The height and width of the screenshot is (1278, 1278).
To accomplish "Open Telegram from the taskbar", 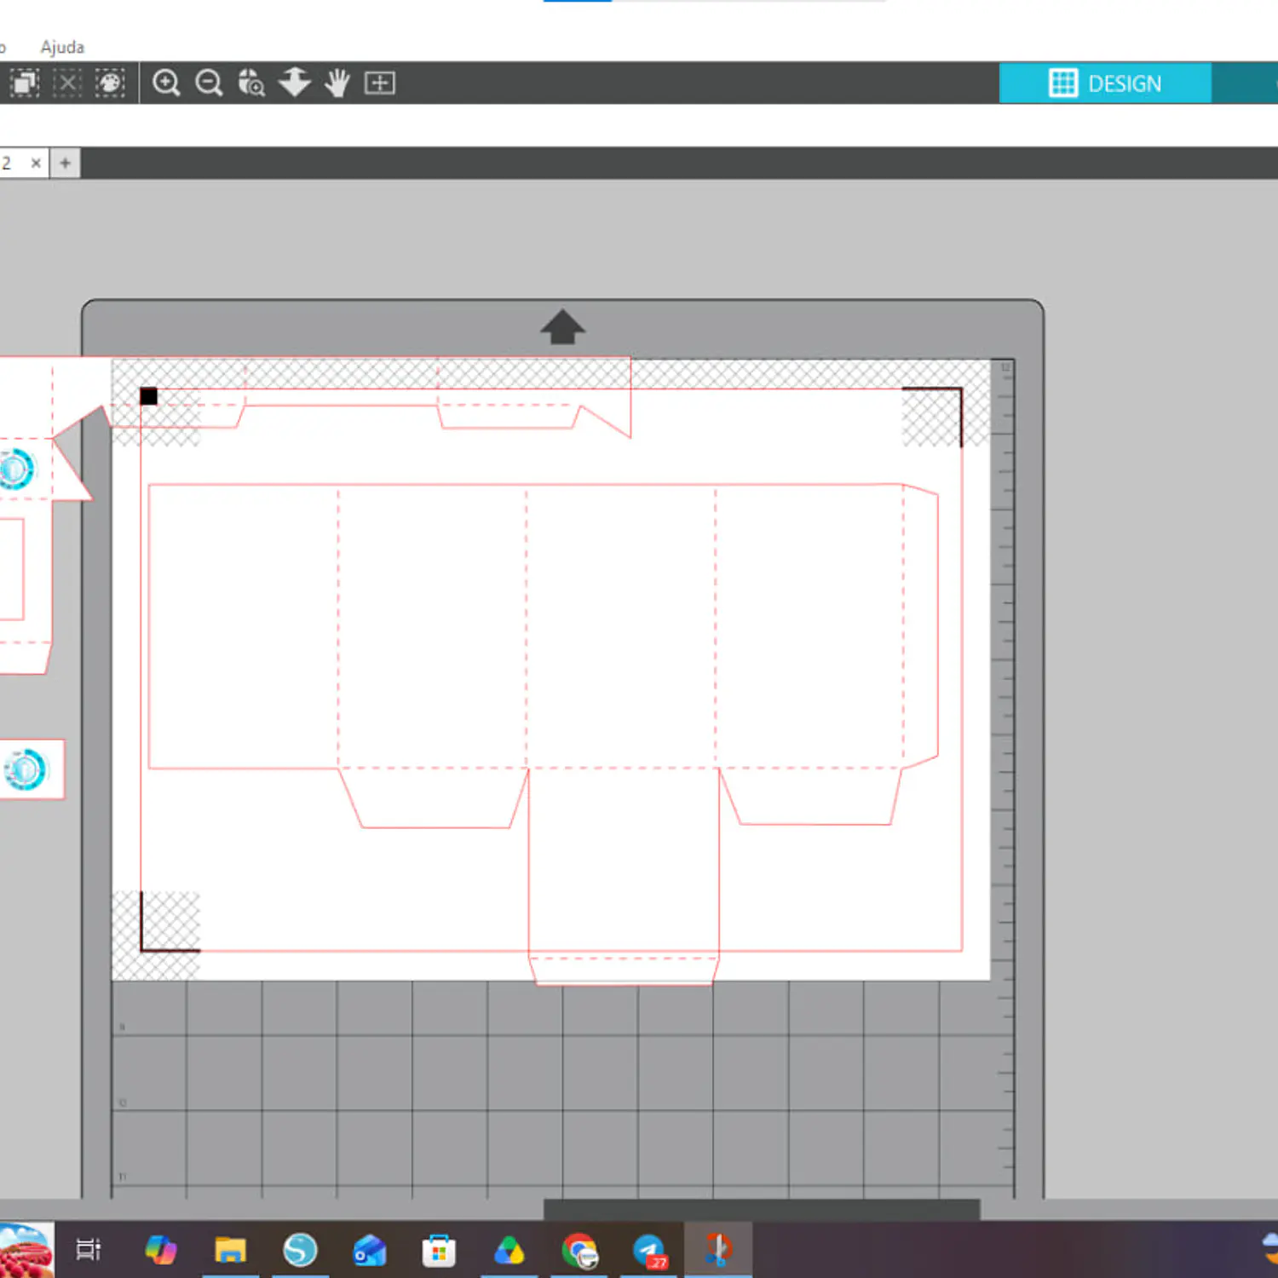I will click(x=649, y=1251).
